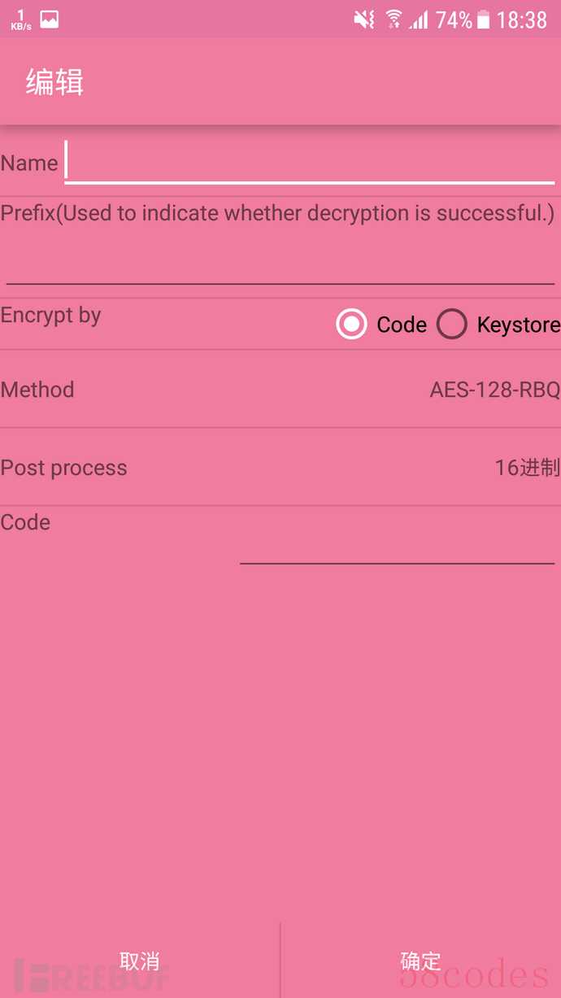The width and height of the screenshot is (561, 998).
Task: Tap the Wi-Fi signal icon
Action: click(394, 20)
